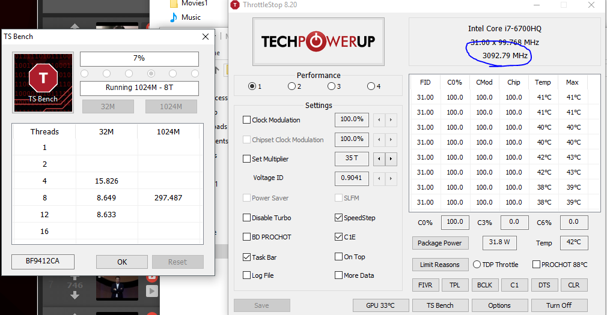Increase Chipset Clock Modulation with right arrow
This screenshot has height=315, width=607.
click(391, 140)
